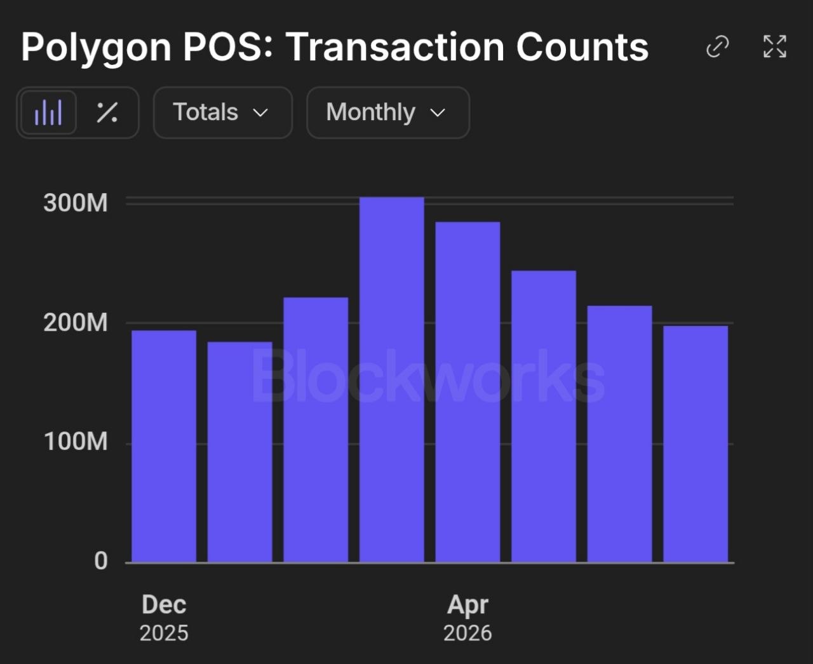This screenshot has width=813, height=664.
Task: Click the 200M axis label
Action: point(76,323)
